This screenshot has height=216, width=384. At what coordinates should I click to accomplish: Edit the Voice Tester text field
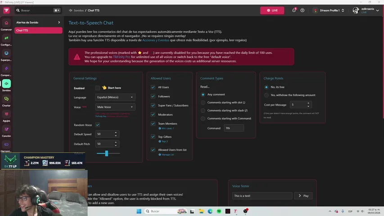coord(262,196)
